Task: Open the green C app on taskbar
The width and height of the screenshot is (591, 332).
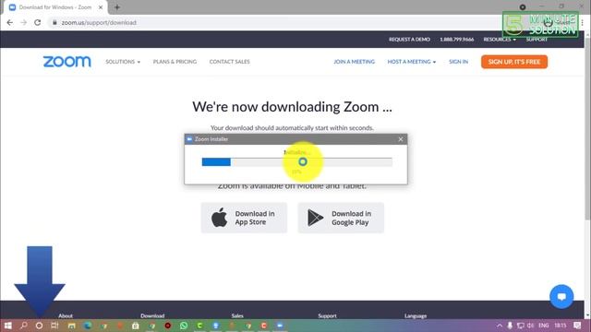Action: [x=199, y=326]
